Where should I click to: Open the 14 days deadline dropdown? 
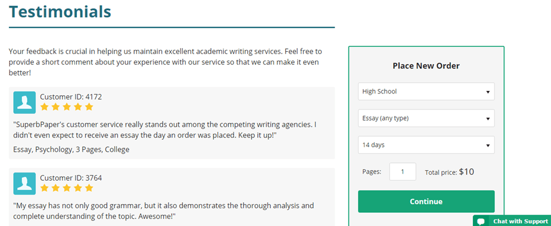point(427,145)
